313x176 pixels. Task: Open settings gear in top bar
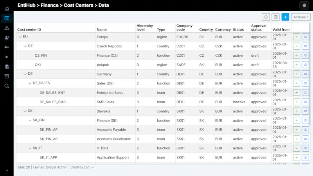pyautogui.click(x=304, y=5)
